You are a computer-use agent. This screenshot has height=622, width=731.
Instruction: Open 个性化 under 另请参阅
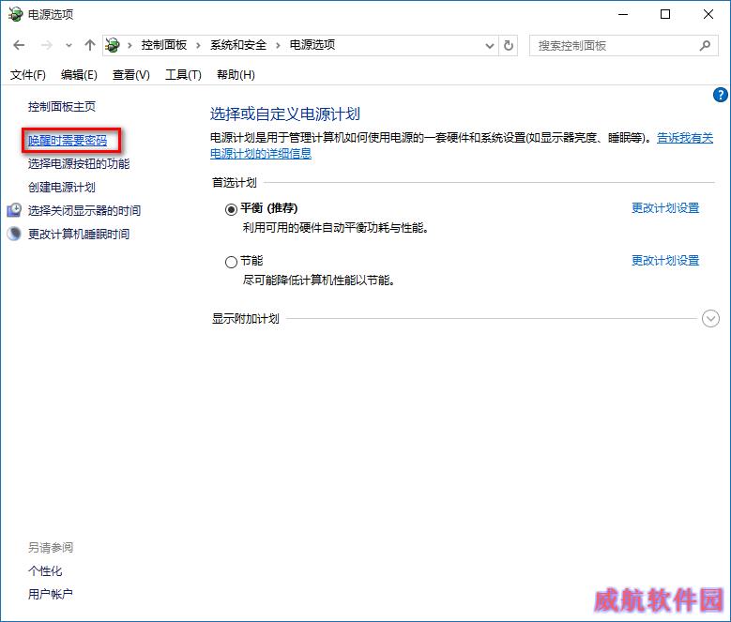click(x=45, y=570)
